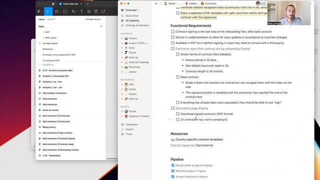Switch to the Layers tab in Figma
This screenshot has height=180, width=320.
(x=41, y=19)
